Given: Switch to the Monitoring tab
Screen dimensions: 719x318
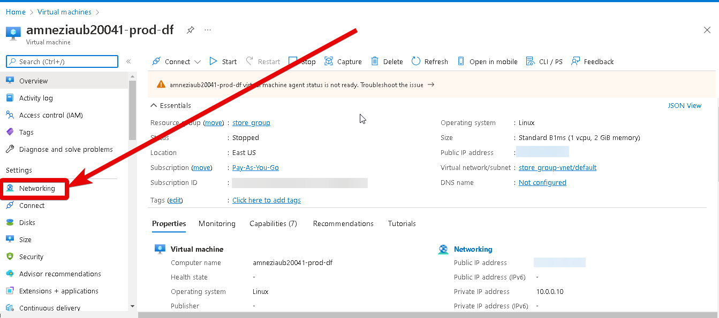Looking at the screenshot, I should click(x=217, y=223).
